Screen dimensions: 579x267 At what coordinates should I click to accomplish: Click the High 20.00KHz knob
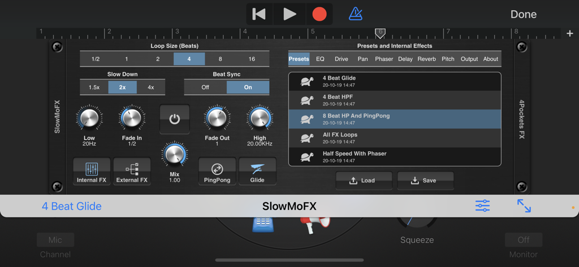(260, 118)
